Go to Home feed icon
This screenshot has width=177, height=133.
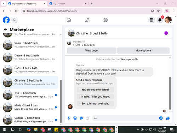coord(69,20)
